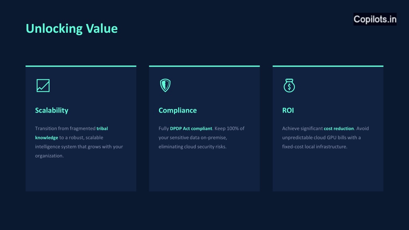
Task: Click the highlighted word 'knowledge'
Action: point(46,138)
